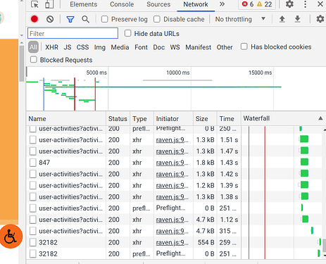Filter requests by CSS
This screenshot has height=264, width=326.
click(x=82, y=47)
